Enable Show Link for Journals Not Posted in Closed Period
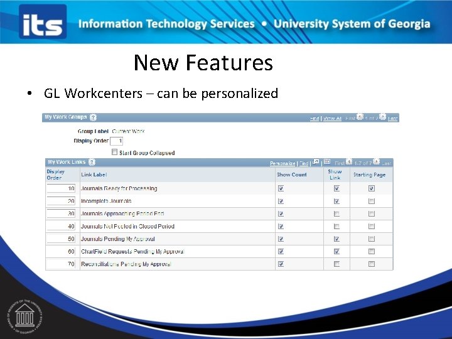 click(336, 227)
